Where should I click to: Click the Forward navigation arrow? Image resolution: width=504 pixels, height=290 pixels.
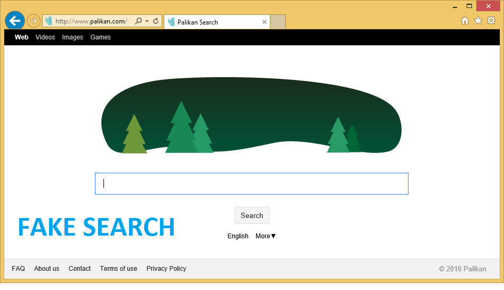(x=34, y=21)
